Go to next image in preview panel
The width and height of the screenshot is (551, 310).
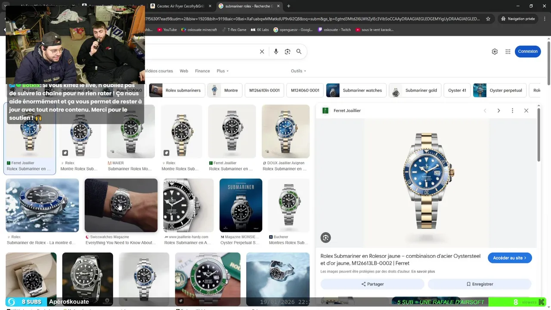(x=498, y=111)
